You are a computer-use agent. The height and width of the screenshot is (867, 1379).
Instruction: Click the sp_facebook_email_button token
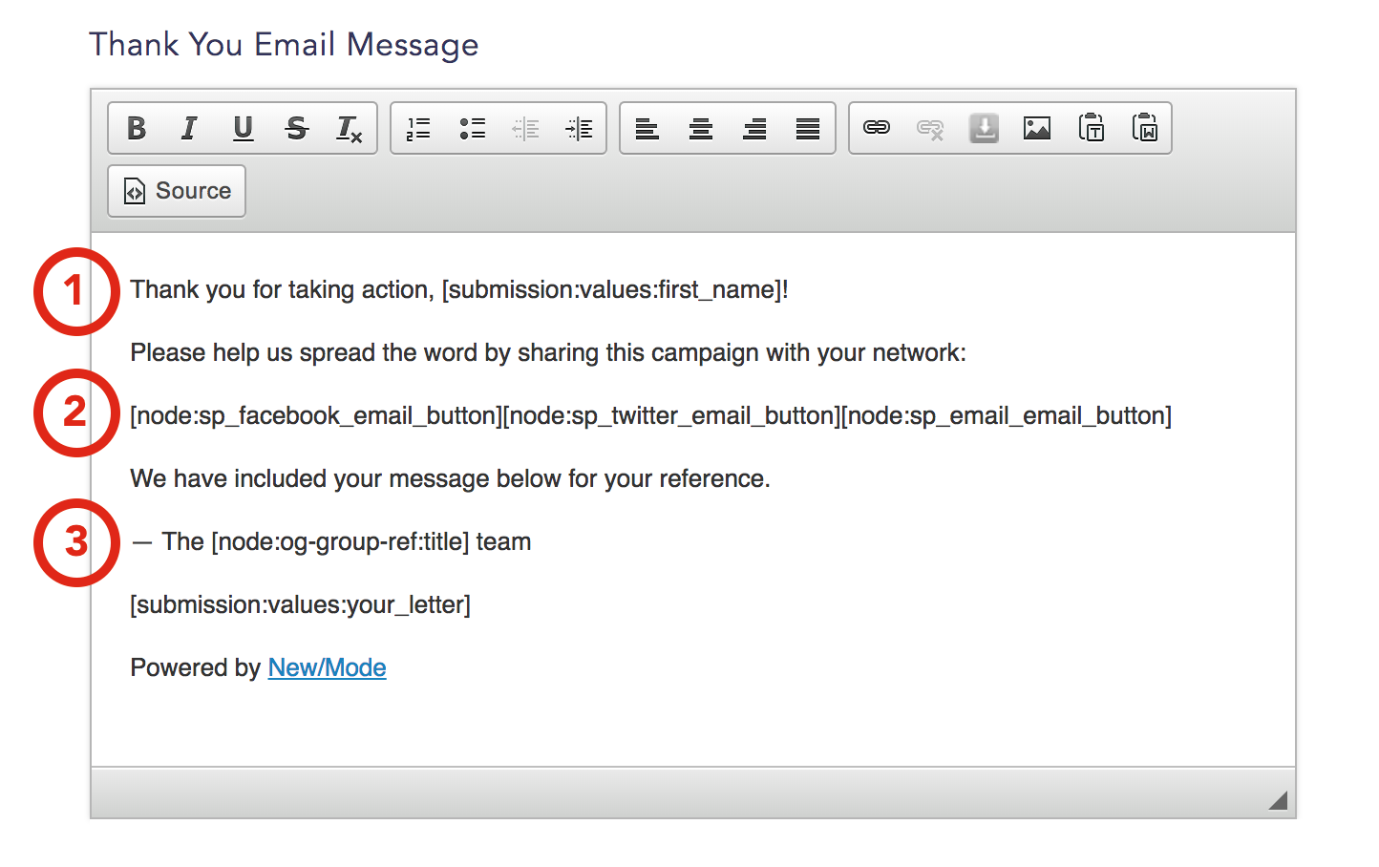point(316,415)
